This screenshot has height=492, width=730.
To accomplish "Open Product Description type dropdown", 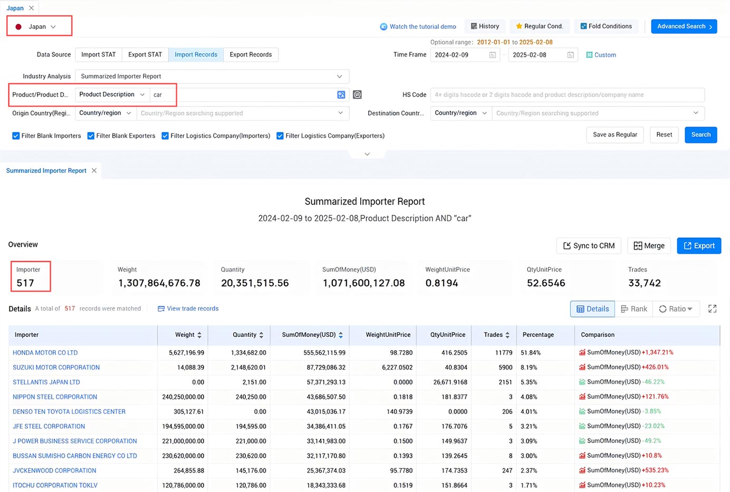I will tap(112, 94).
